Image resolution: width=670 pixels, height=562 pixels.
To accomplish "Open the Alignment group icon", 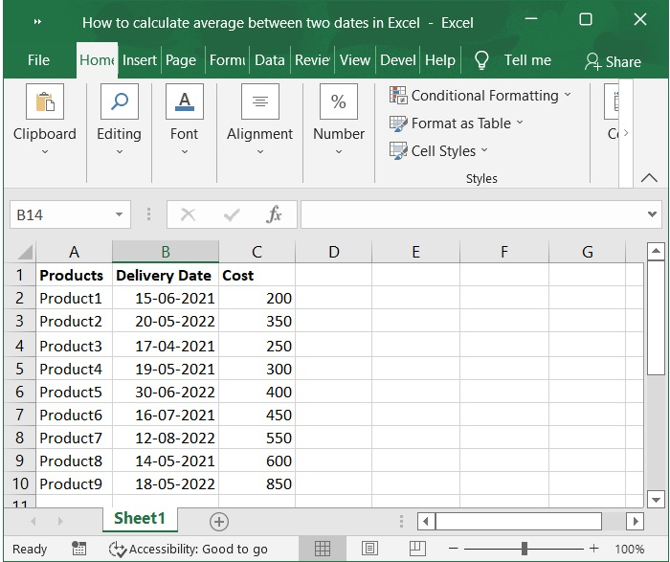I will click(259, 102).
